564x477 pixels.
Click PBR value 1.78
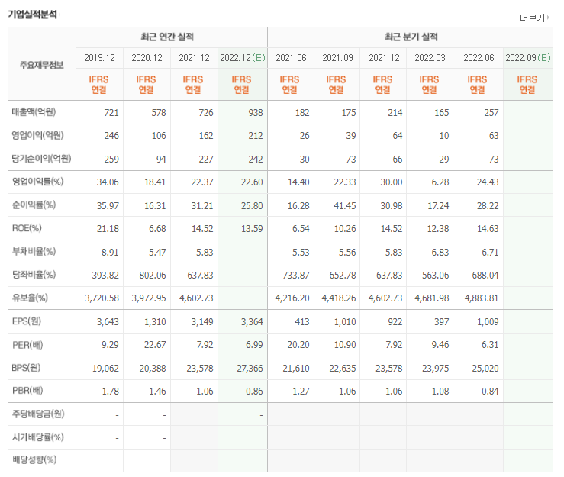pos(110,392)
